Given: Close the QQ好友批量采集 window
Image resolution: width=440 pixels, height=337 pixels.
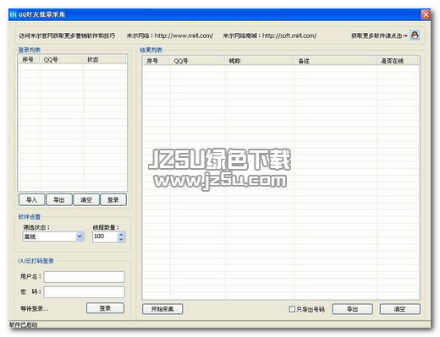Looking at the screenshot, I should (x=426, y=14).
